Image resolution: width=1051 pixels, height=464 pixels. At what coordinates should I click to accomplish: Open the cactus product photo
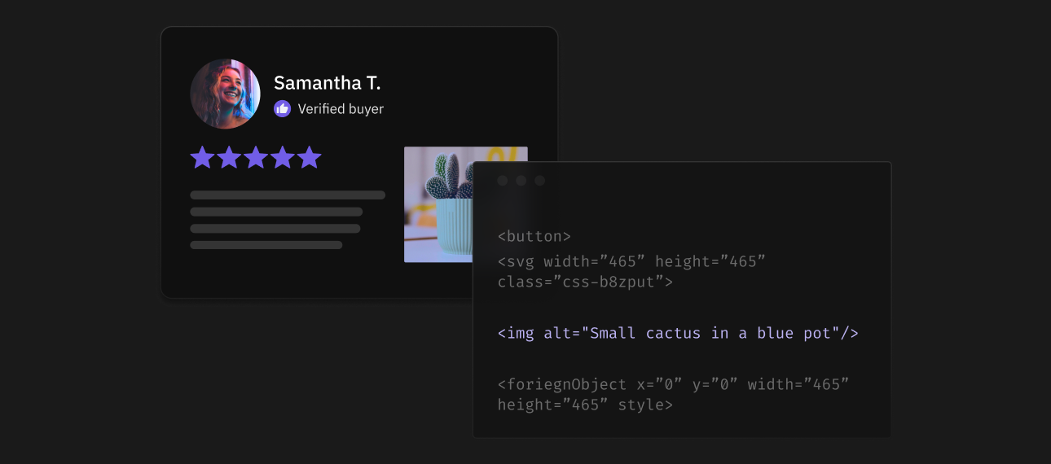[438, 204]
